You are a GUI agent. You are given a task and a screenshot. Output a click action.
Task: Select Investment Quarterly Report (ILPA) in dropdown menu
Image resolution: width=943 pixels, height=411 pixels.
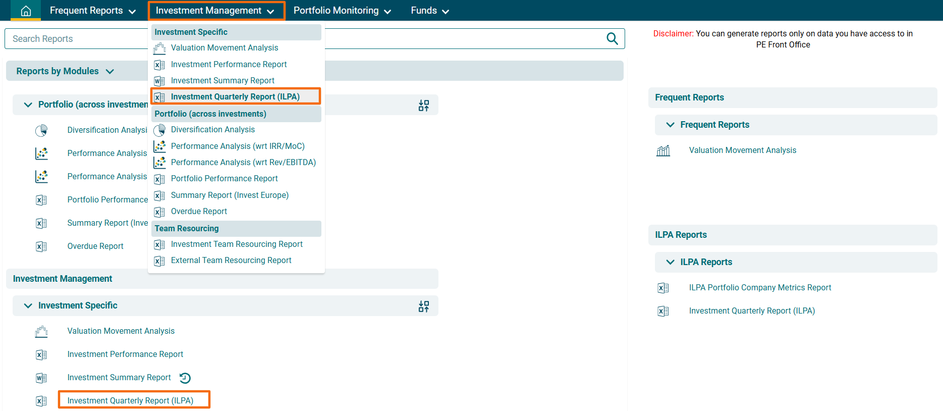(x=235, y=96)
